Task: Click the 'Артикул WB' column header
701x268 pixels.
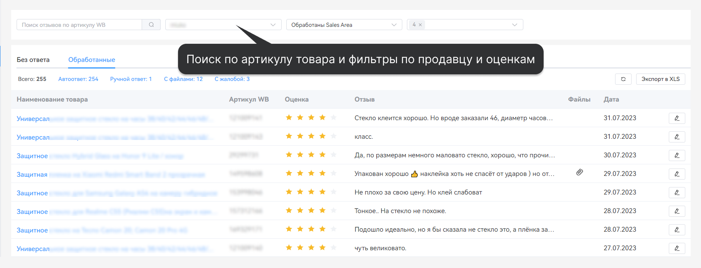Action: pos(249,100)
